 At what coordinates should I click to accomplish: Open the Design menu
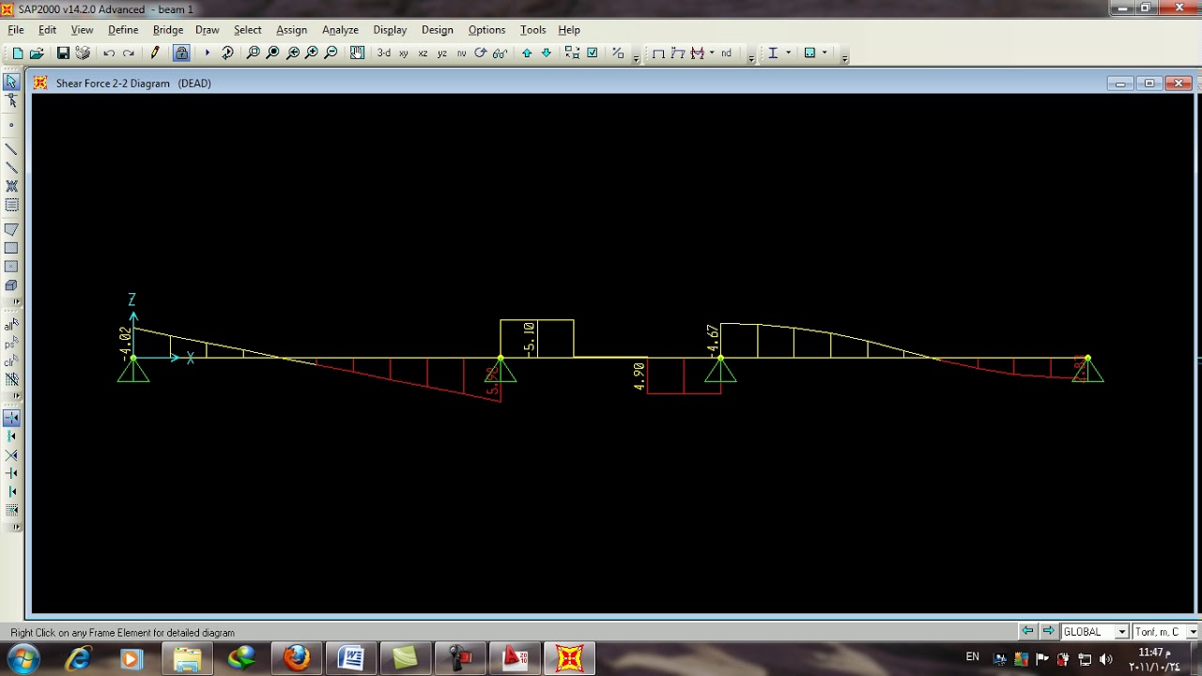(437, 30)
